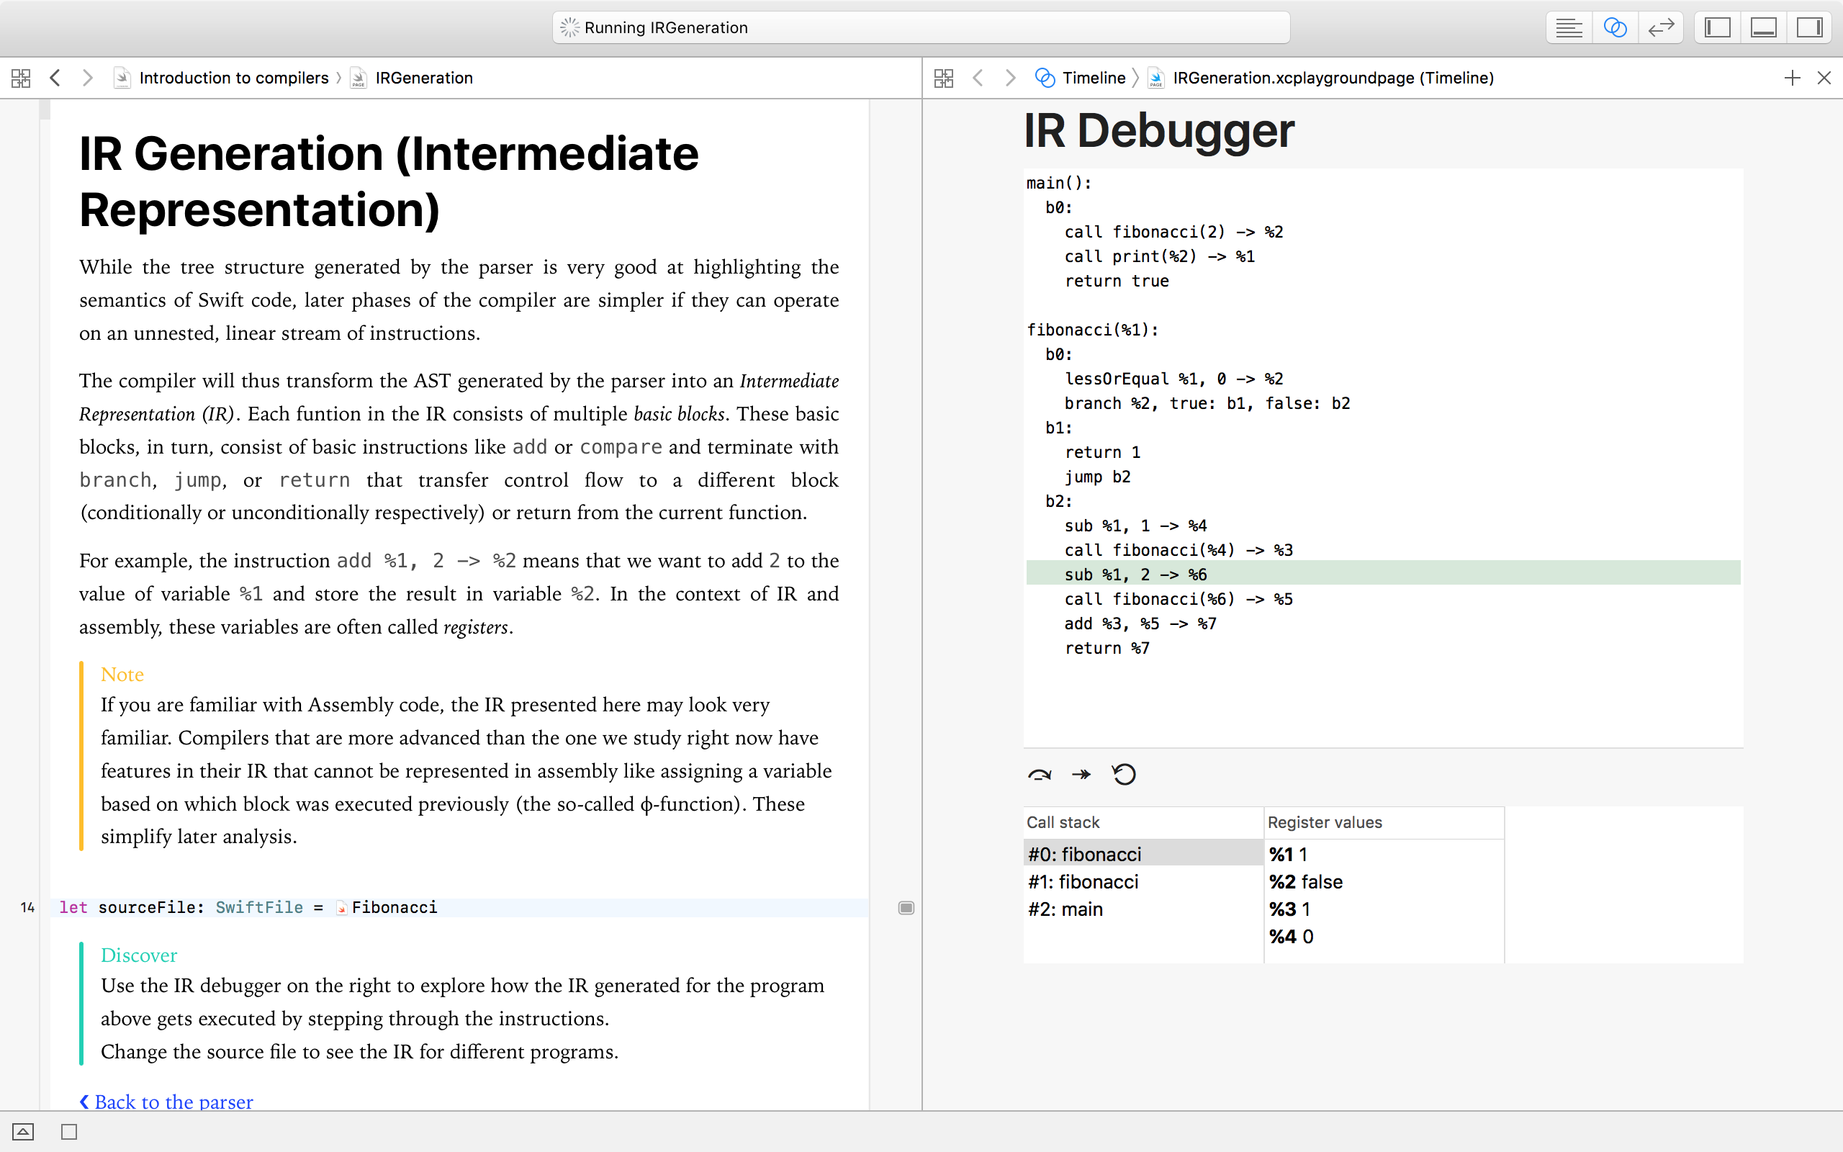Open the Timeline breadcrumb menu

[x=1093, y=78]
